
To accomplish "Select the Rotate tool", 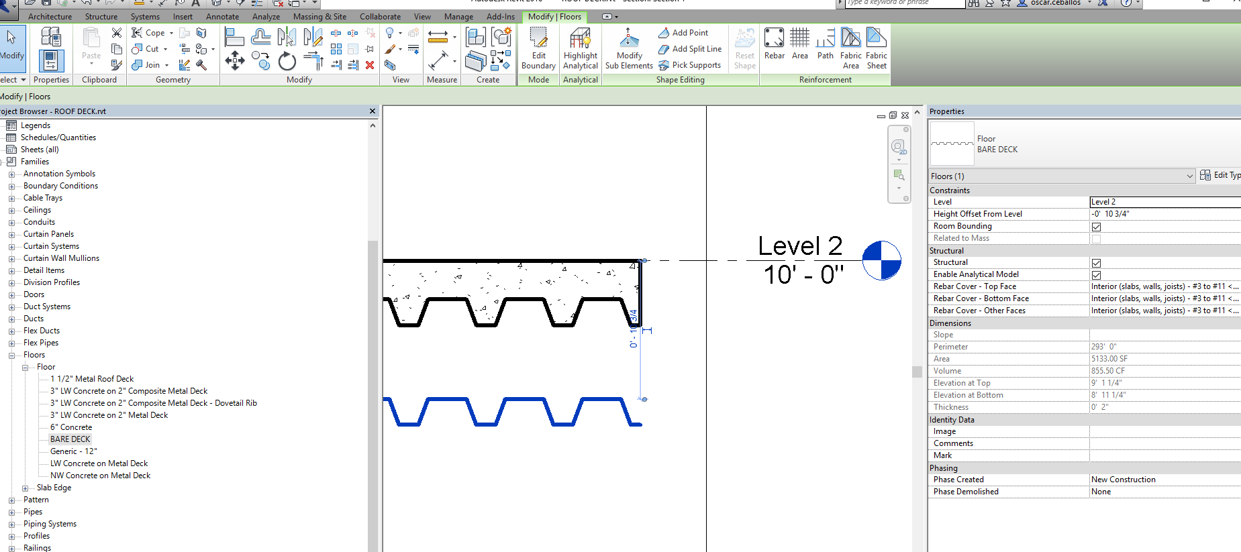I will tap(287, 61).
